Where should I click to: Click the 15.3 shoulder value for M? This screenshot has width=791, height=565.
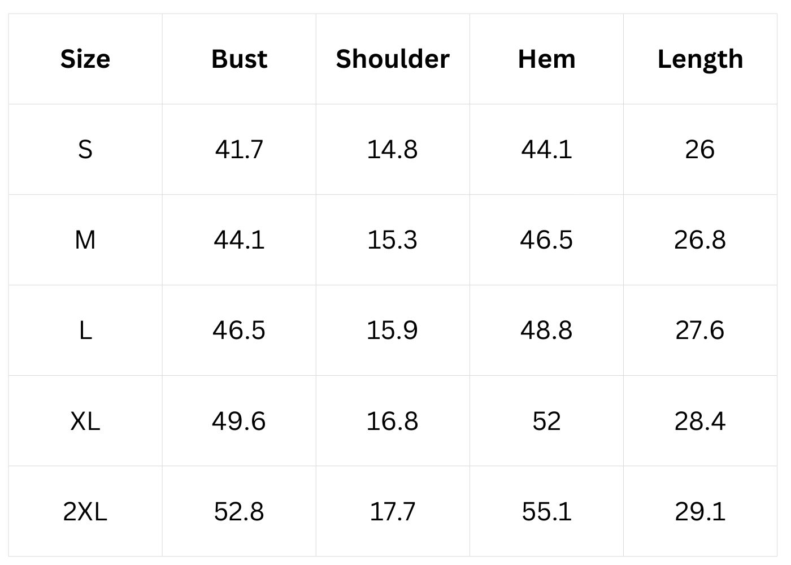click(393, 240)
